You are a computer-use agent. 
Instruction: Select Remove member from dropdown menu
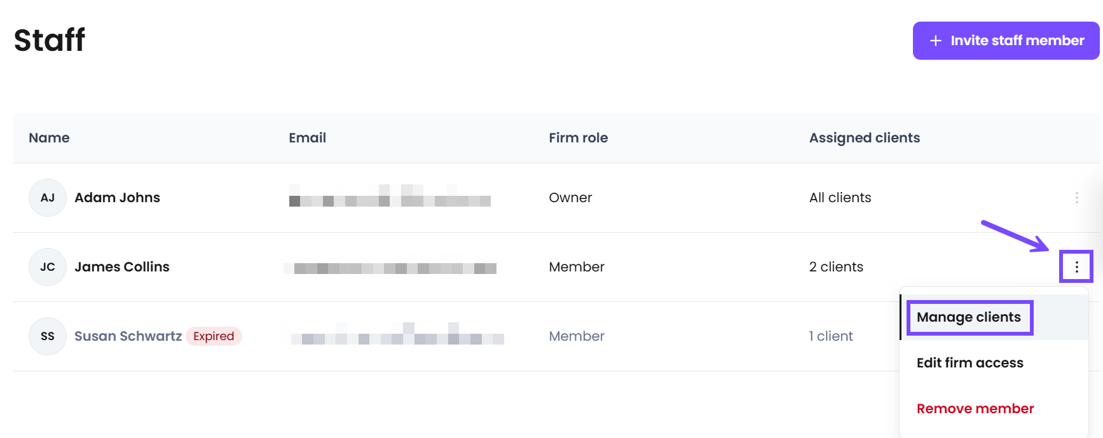tap(975, 409)
